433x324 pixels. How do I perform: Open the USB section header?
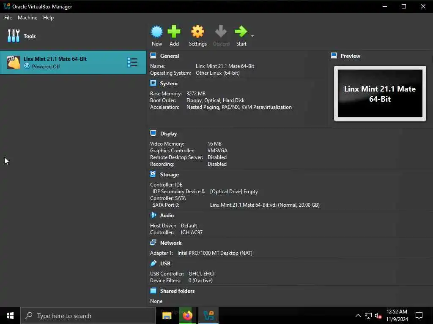[165, 264]
